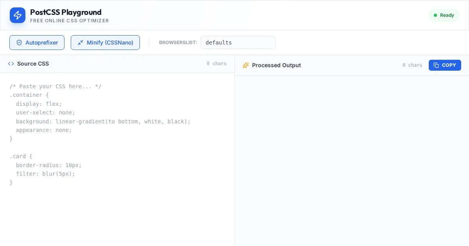Click the Processed Output character counter
Screen dimensions: 469x246
[412, 65]
